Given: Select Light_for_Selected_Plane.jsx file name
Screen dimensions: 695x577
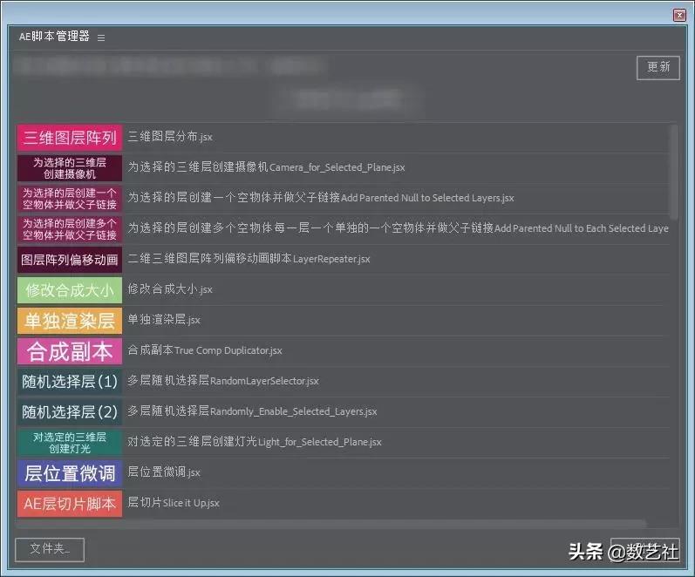Looking at the screenshot, I should click(x=319, y=442).
